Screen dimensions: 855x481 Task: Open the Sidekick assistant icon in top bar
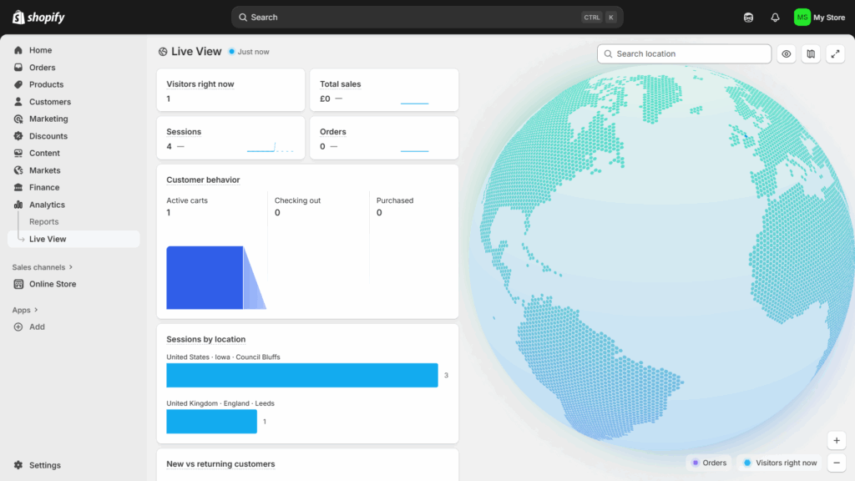tap(748, 18)
